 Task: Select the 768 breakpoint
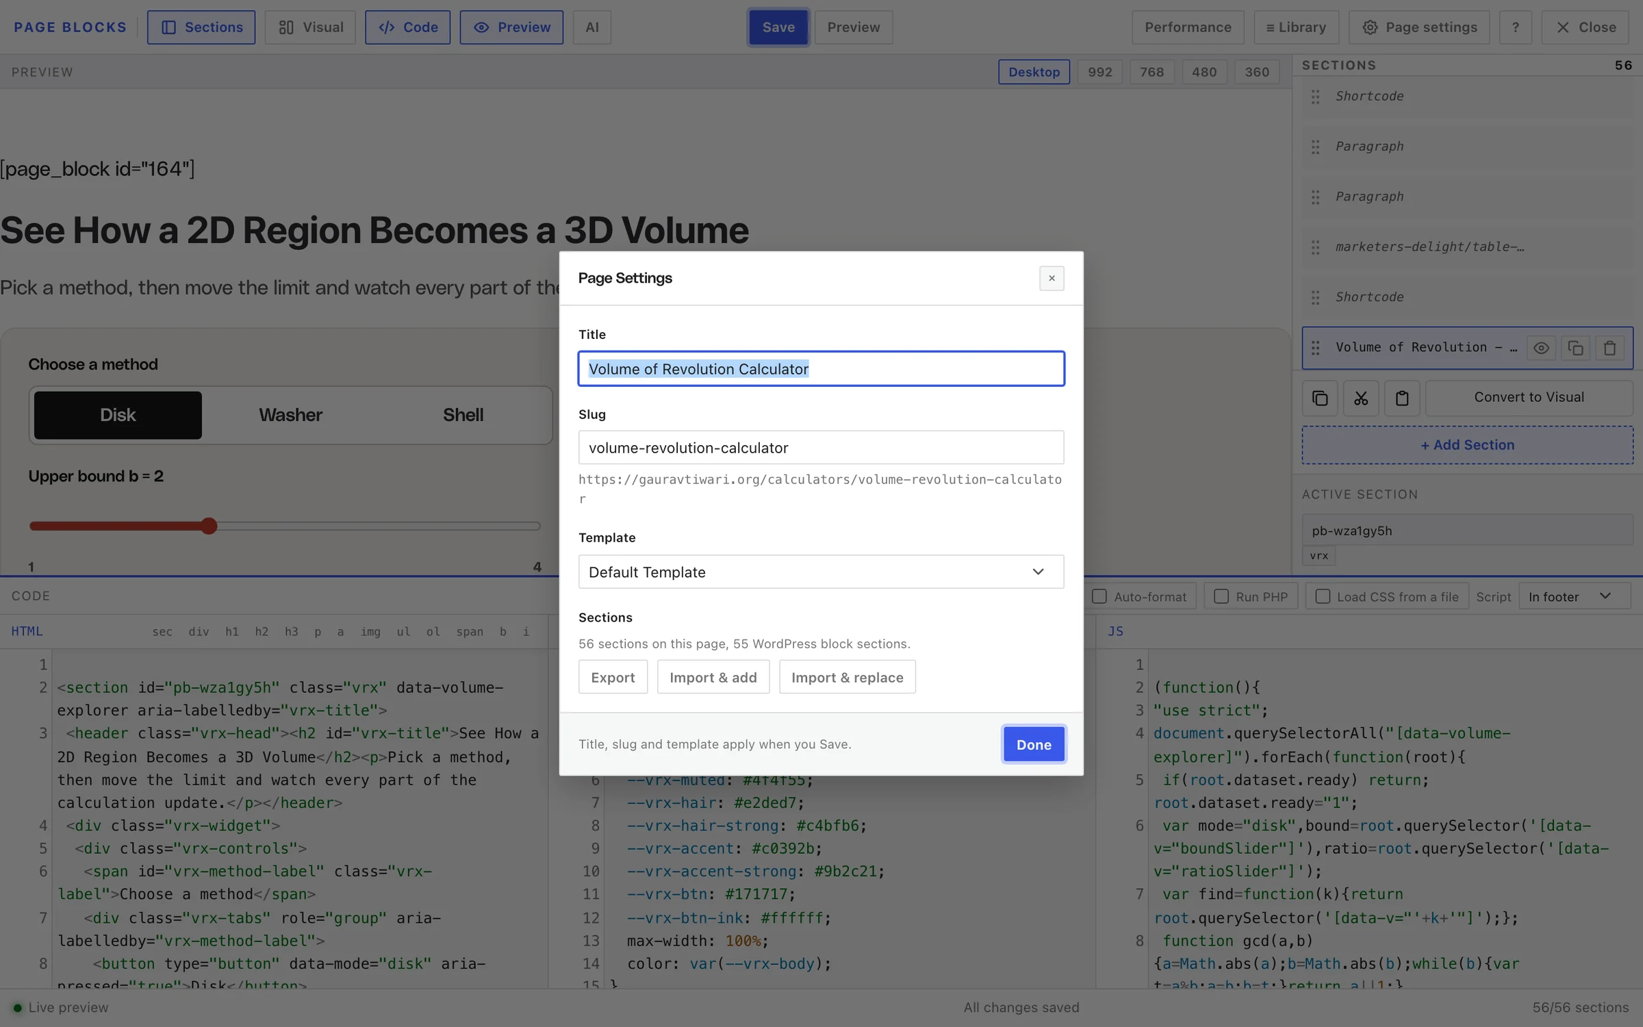point(1151,72)
